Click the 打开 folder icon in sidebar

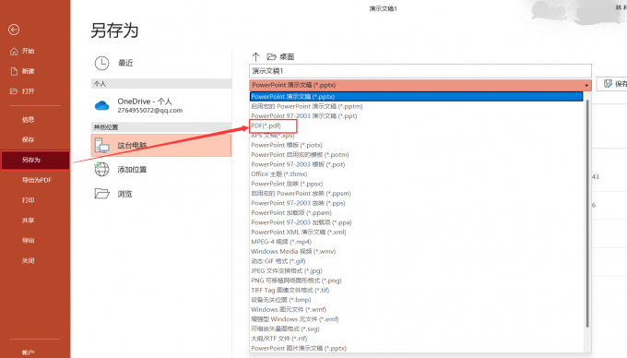[14, 91]
